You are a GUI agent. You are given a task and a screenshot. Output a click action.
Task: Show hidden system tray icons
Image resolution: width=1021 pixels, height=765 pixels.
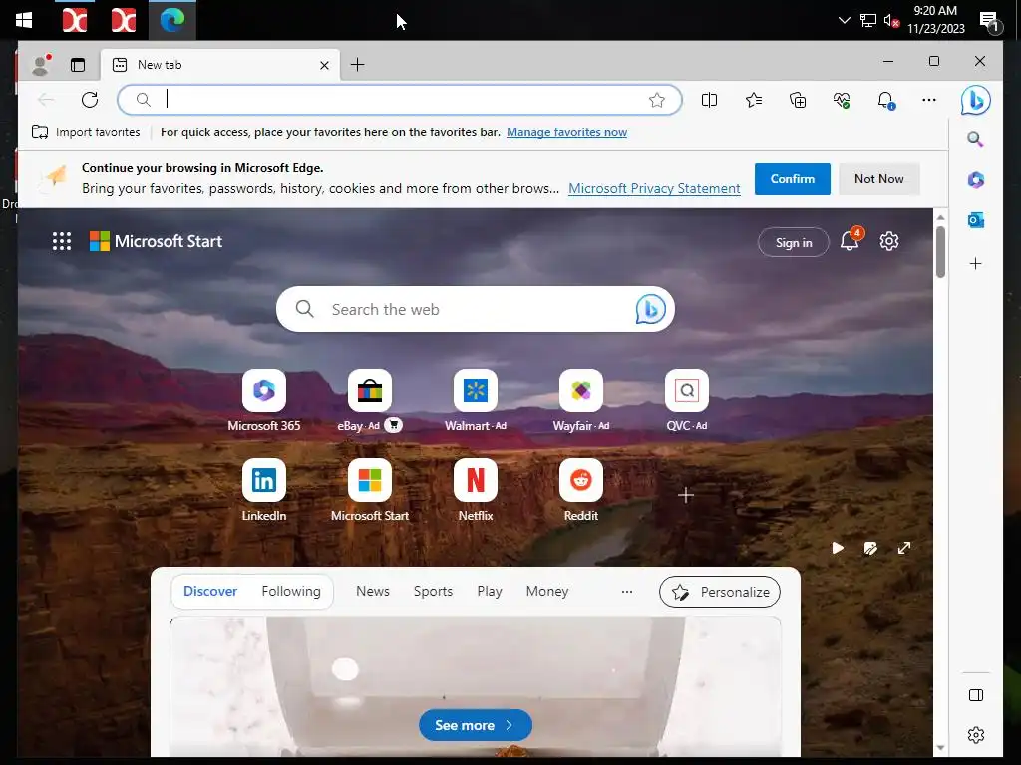[x=844, y=20]
